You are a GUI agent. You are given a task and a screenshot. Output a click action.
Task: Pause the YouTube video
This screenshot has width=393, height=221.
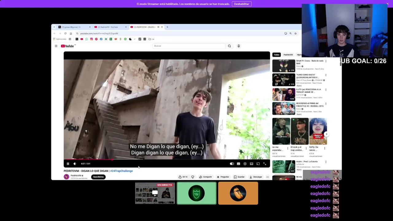(x=68, y=164)
